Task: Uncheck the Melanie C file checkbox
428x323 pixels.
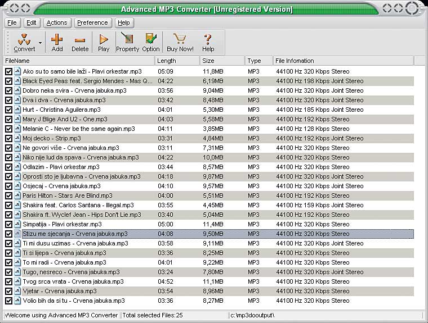Action: pos(8,129)
